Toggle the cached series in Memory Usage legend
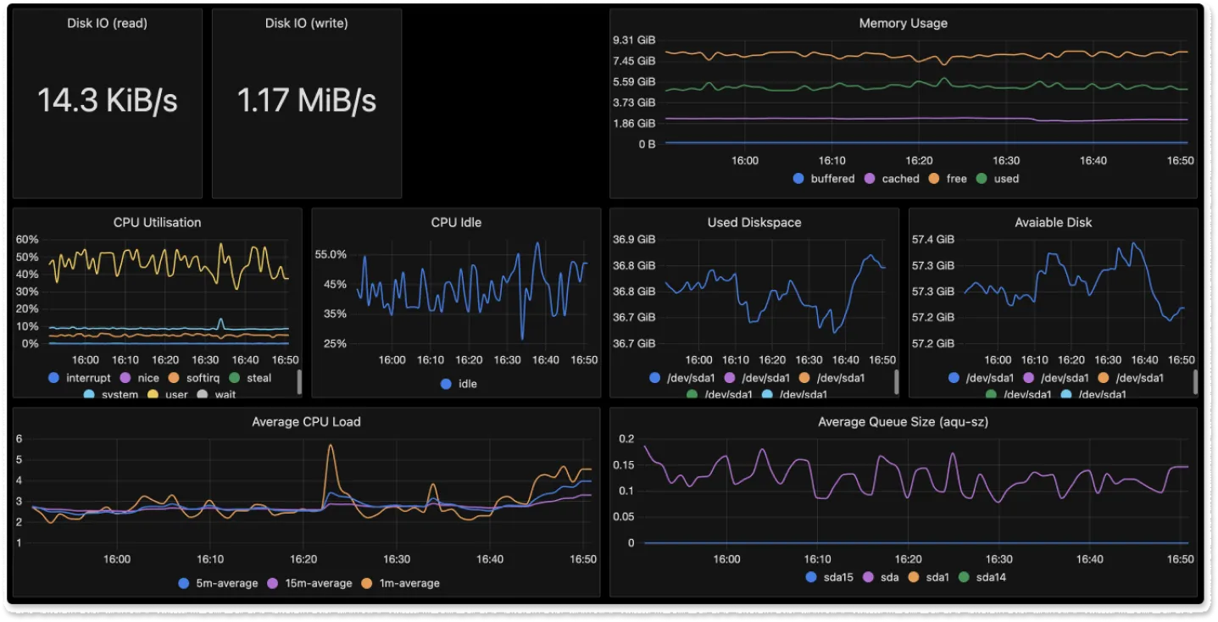 pos(900,179)
